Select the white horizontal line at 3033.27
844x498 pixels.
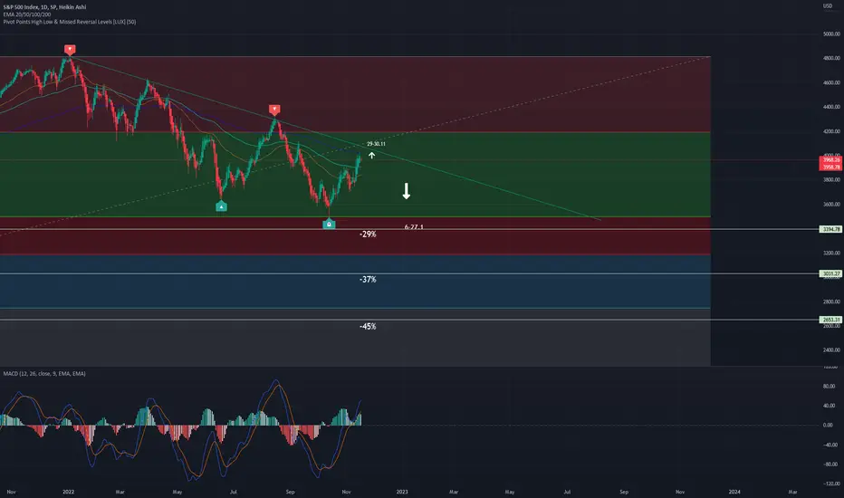tap(409, 274)
